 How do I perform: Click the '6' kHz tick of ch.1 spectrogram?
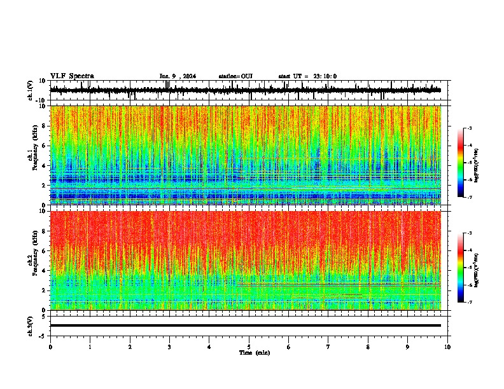44,146
